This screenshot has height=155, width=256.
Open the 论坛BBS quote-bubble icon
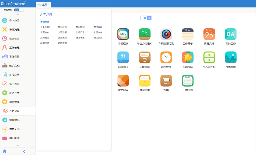coord(123,57)
